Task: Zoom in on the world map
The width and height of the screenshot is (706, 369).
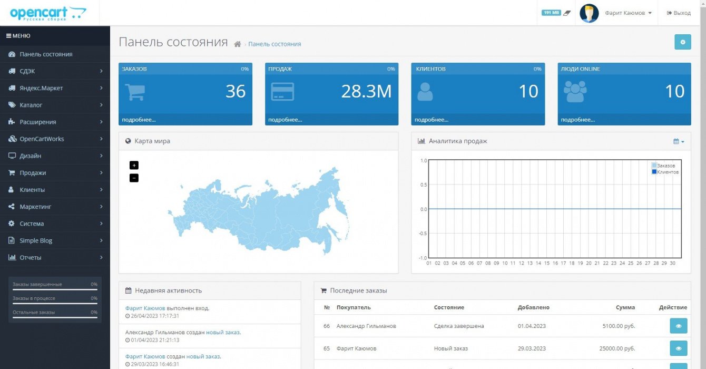Action: [134, 165]
